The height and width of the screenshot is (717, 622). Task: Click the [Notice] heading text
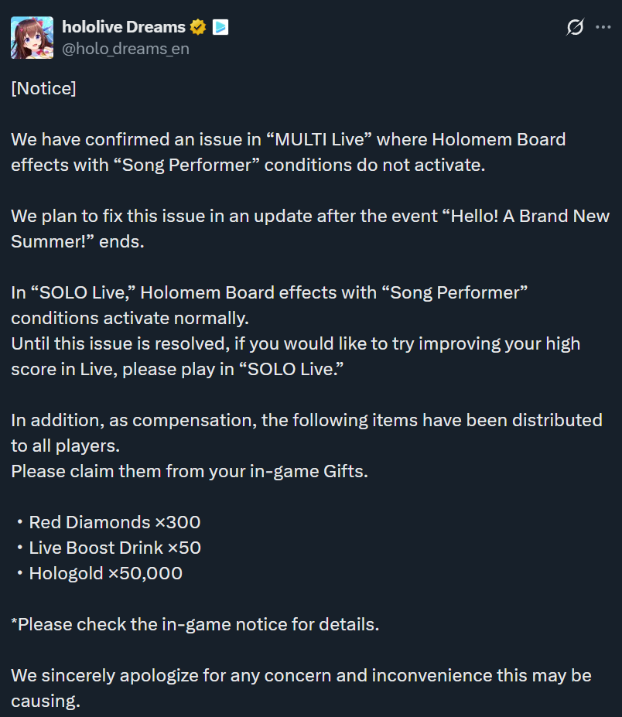click(x=43, y=88)
